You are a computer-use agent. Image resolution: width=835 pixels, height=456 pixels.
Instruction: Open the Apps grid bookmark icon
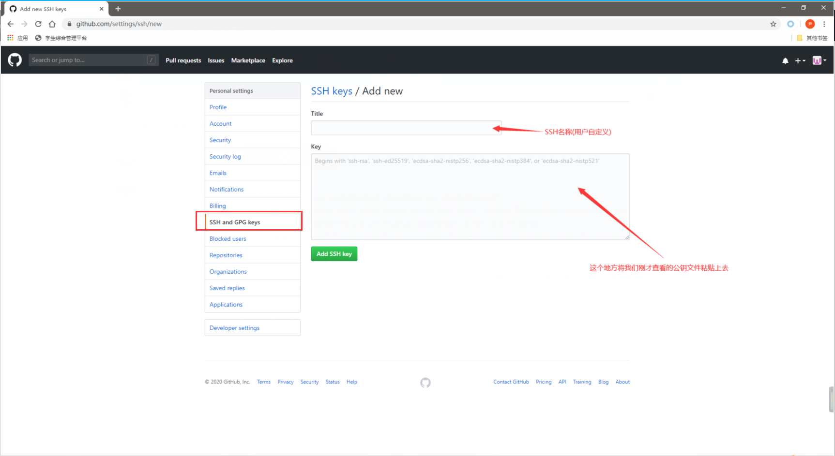[x=10, y=38]
